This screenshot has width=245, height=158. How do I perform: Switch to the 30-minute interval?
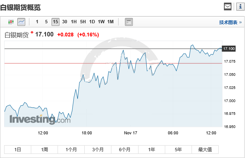[65, 22]
